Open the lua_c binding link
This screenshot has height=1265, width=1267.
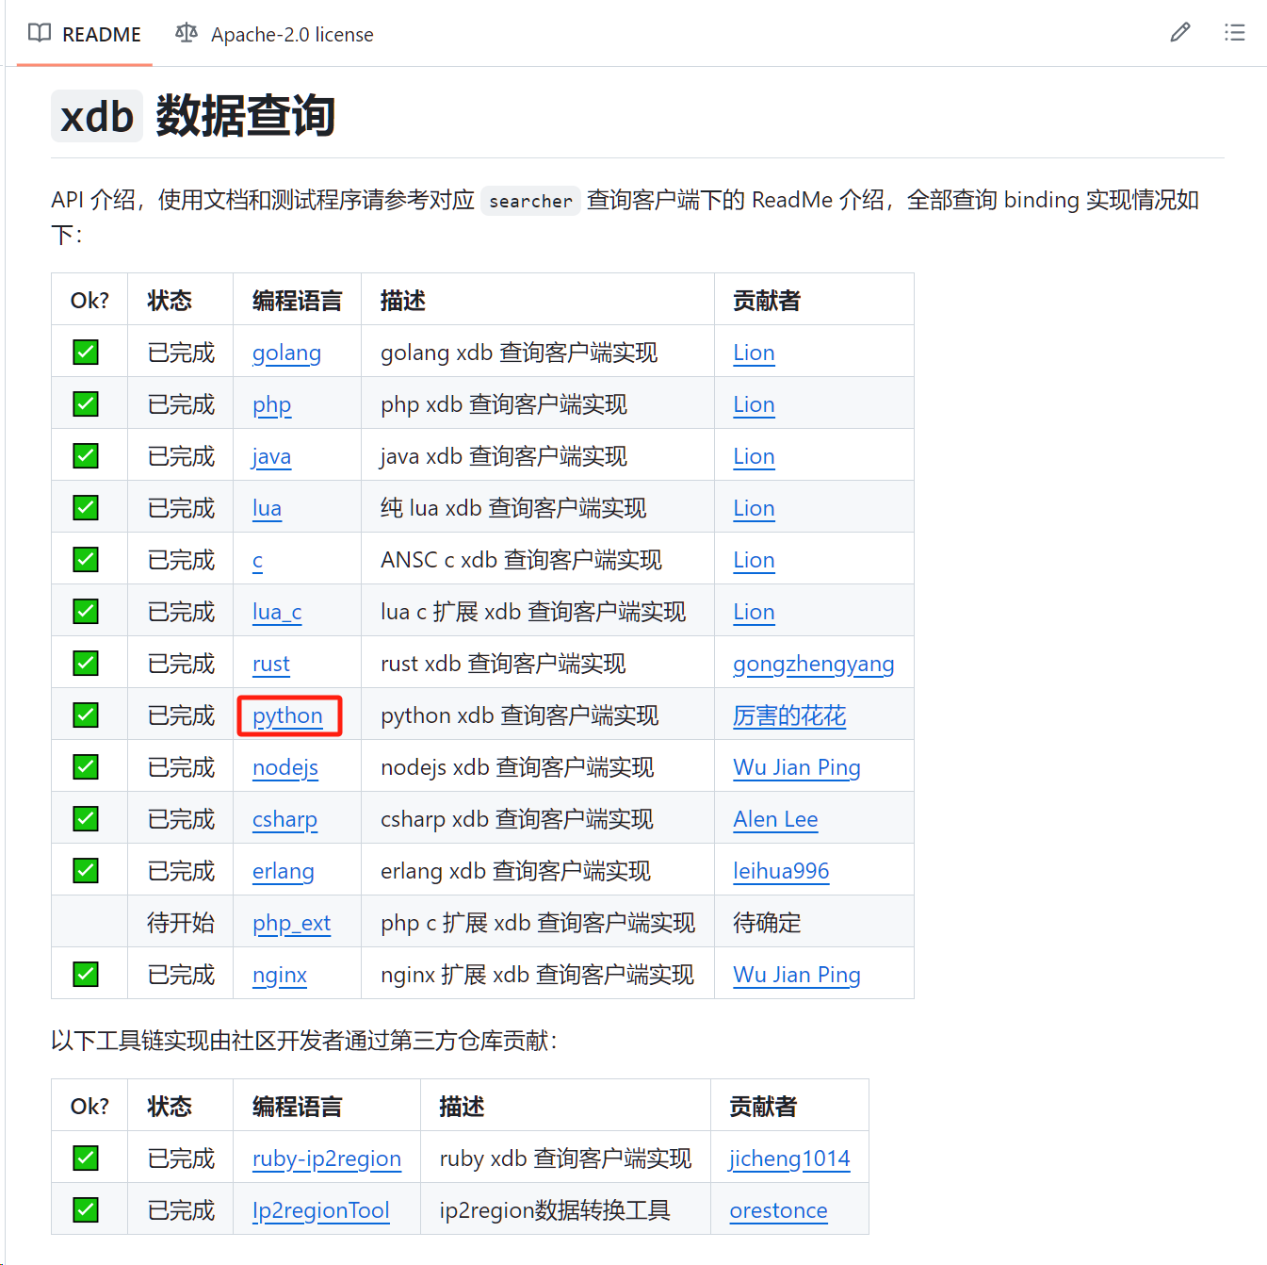point(277,612)
